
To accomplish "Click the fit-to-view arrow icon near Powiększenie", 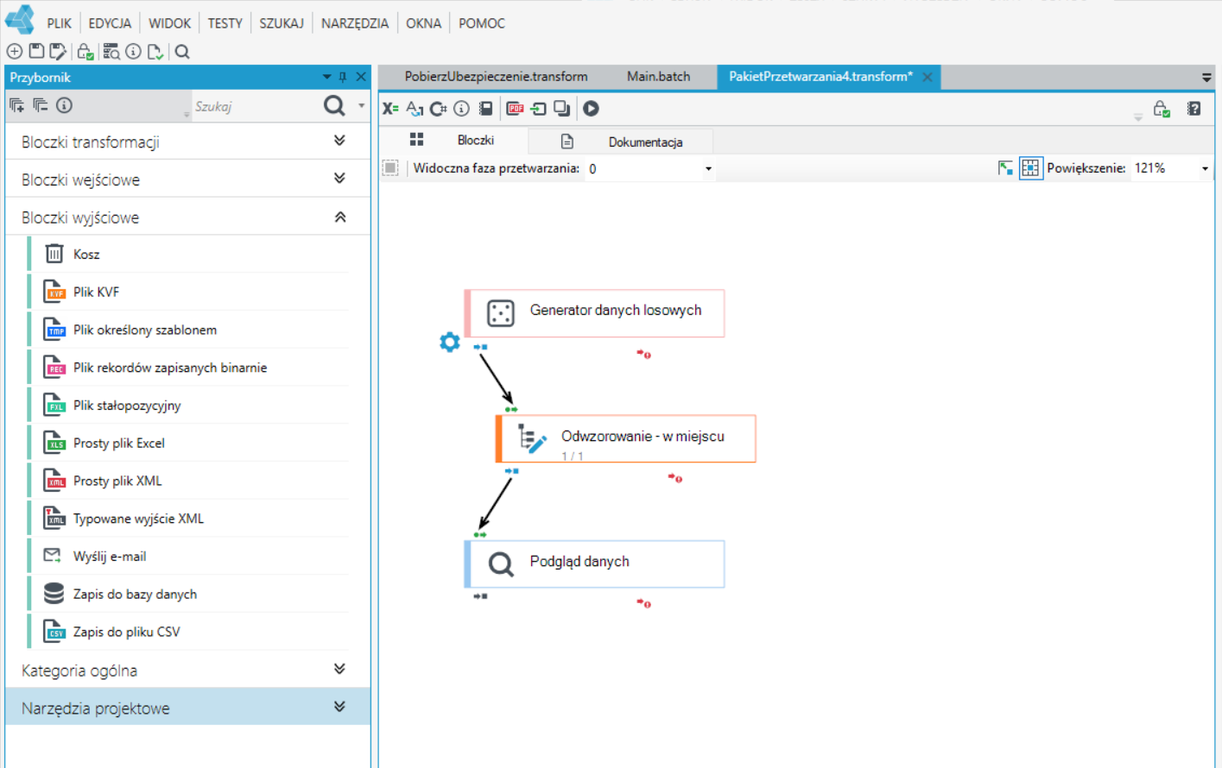I will pyautogui.click(x=1005, y=168).
